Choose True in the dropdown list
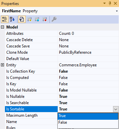Image resolution: width=119 pixels, height=129 pixels. click(x=88, y=116)
